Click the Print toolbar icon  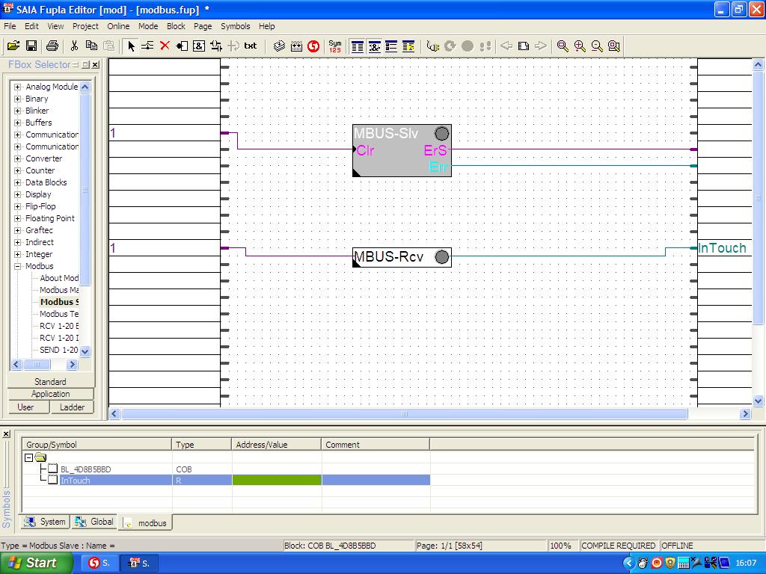(52, 46)
